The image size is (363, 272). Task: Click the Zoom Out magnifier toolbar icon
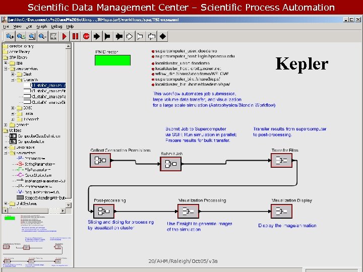coord(42,36)
